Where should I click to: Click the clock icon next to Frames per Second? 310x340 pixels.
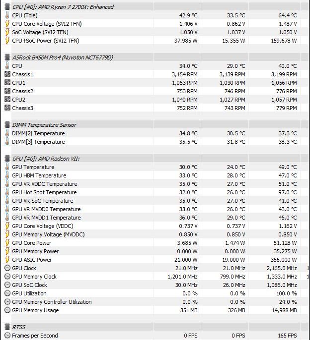coord(7,336)
